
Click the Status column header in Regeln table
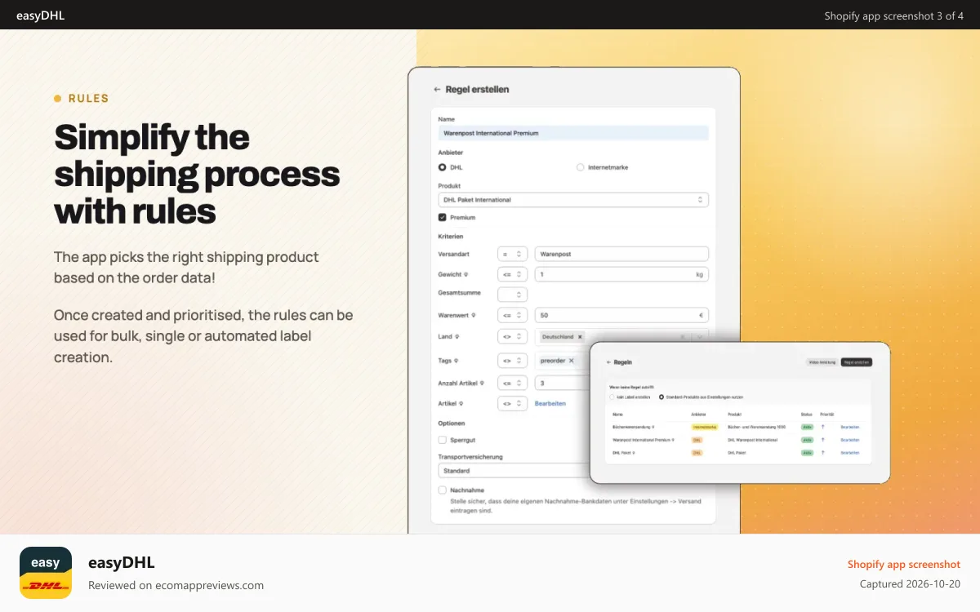[x=807, y=415]
